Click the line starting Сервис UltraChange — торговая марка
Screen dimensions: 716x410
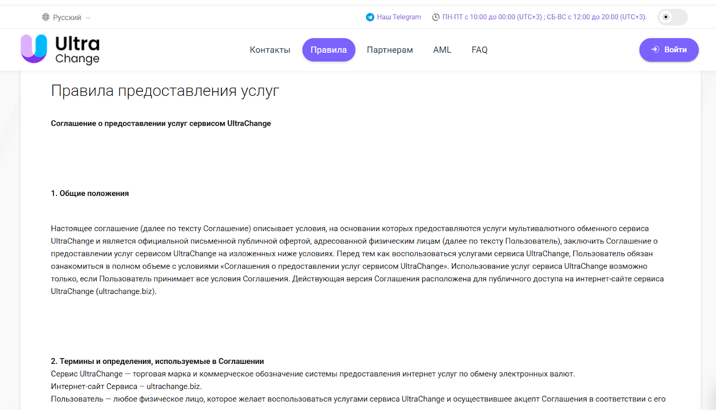(x=313, y=374)
